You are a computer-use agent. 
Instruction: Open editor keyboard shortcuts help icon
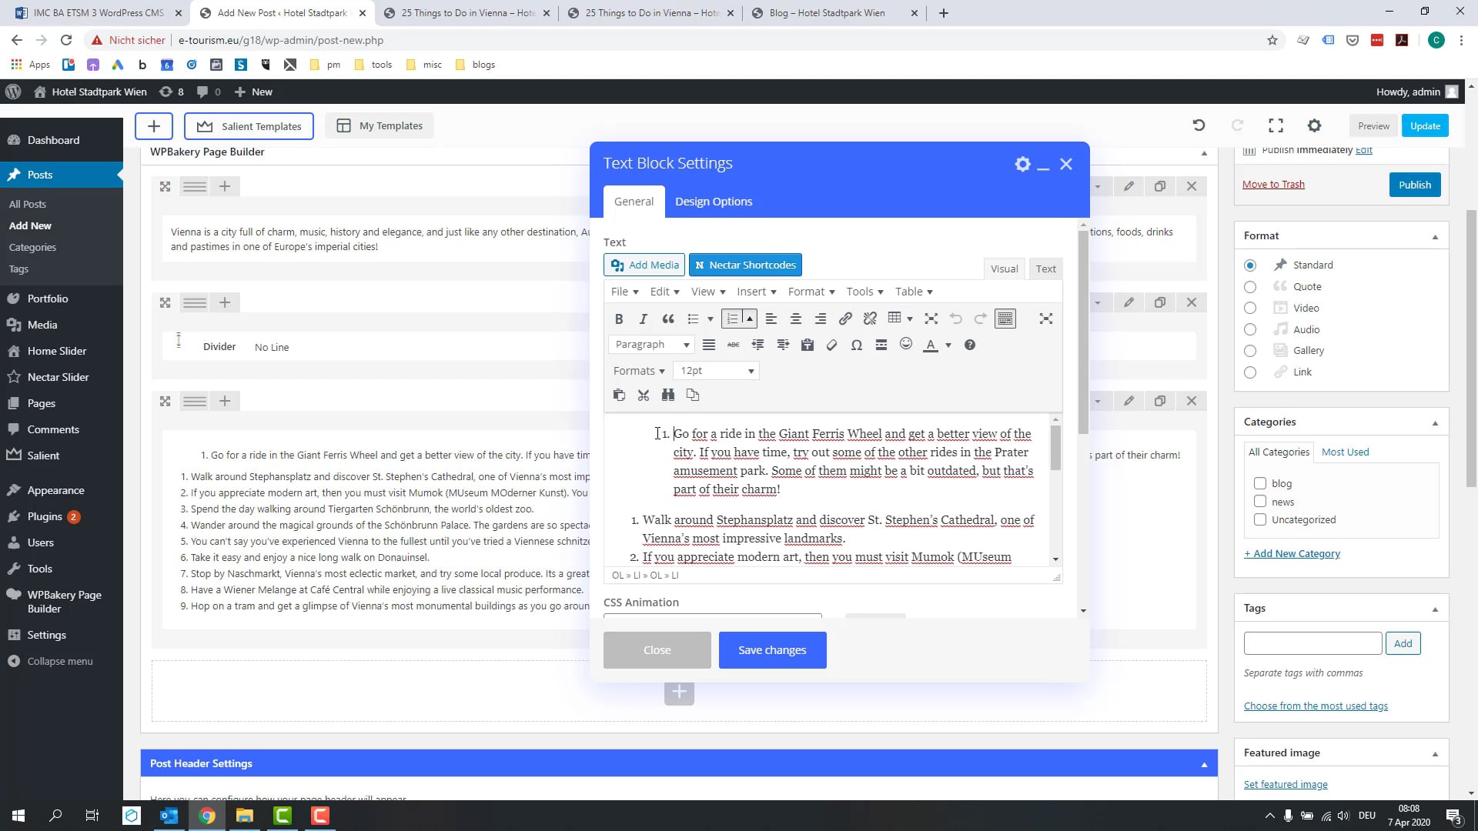pyautogui.click(x=970, y=345)
